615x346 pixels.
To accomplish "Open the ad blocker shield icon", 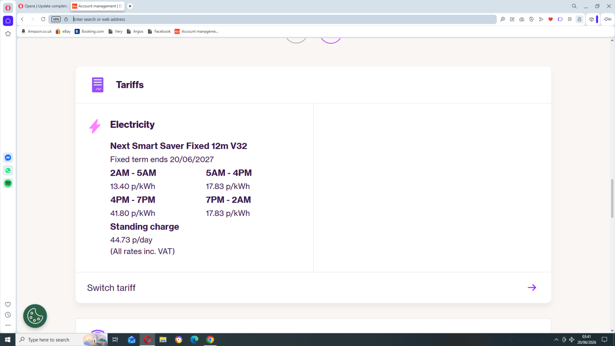I will (531, 19).
